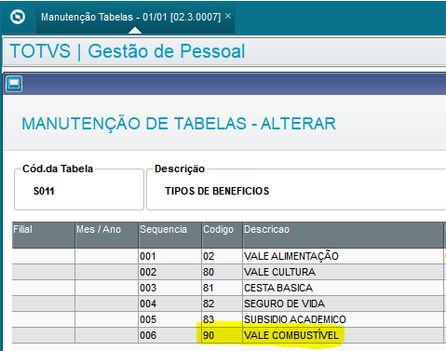This screenshot has width=446, height=351.
Task: Select the highlighted VALE COMBUSTÍVEL cell
Action: click(x=343, y=335)
